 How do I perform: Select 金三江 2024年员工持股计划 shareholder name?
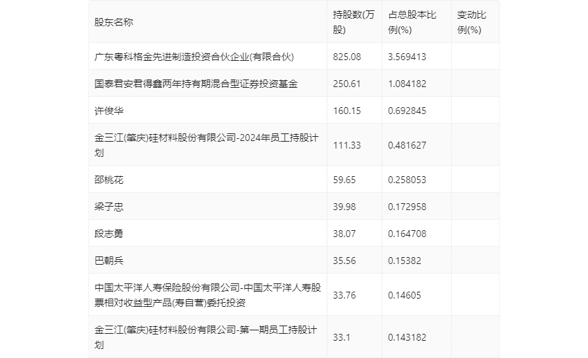pyautogui.click(x=206, y=145)
